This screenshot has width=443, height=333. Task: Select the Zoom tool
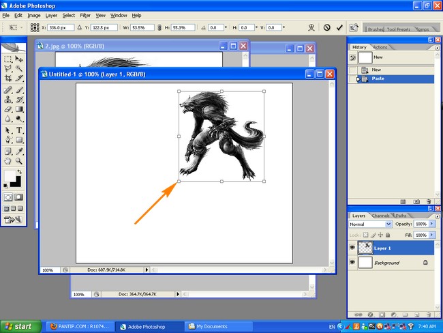click(19, 161)
